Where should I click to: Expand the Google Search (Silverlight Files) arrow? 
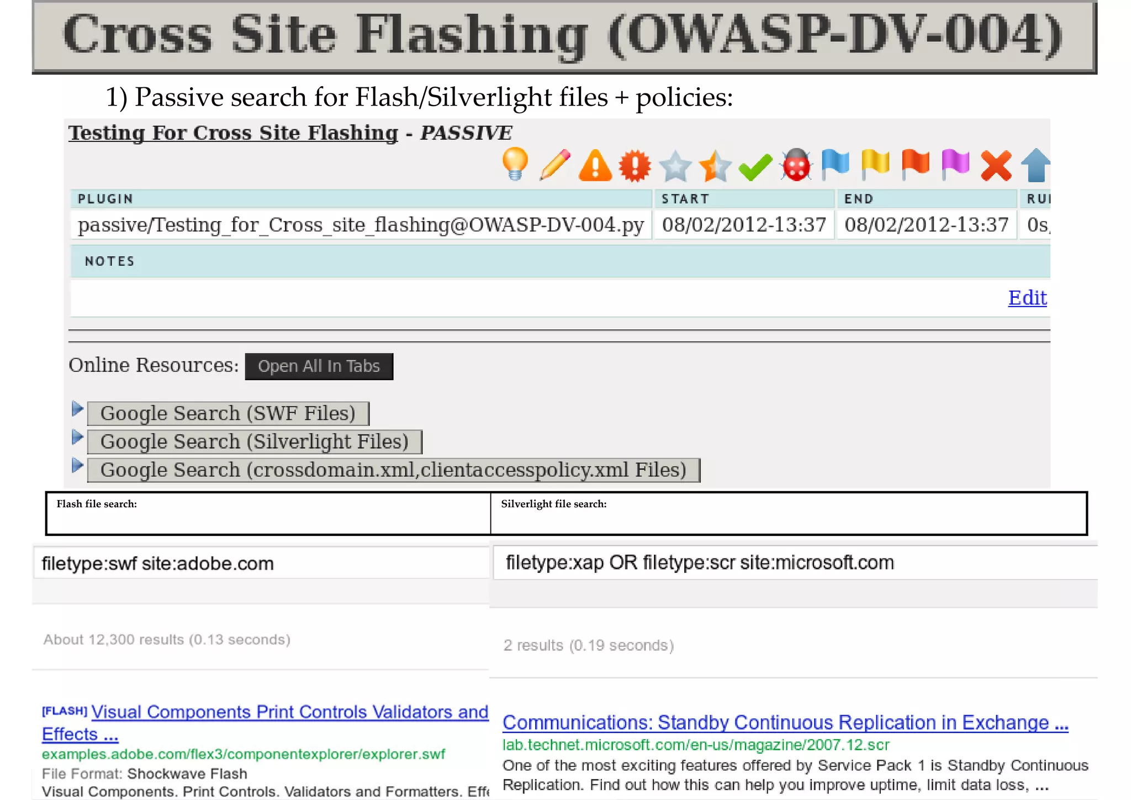pos(77,438)
